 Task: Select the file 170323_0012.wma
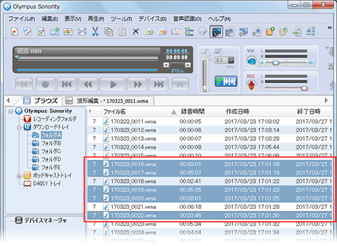coord(210,130)
